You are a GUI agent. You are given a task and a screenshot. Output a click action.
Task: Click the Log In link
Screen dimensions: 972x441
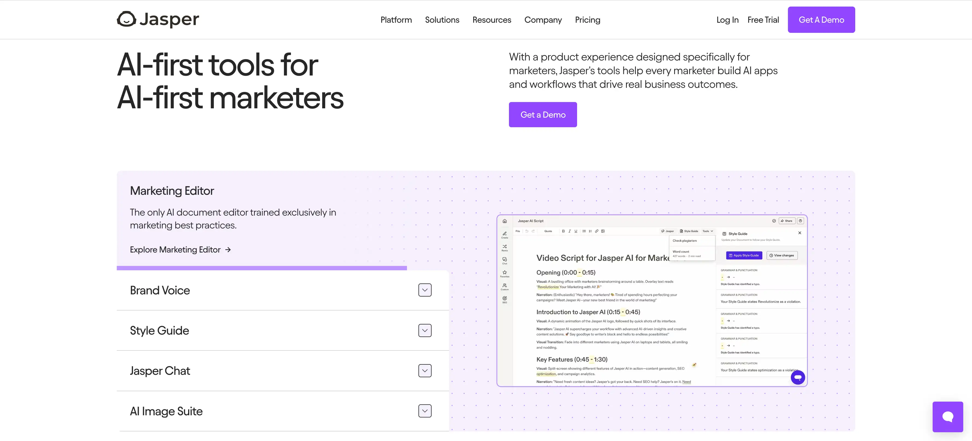[x=727, y=20]
